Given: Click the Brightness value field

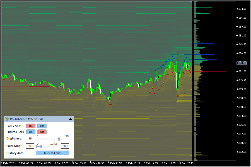Looking at the screenshot, I should pyautogui.click(x=30, y=139).
